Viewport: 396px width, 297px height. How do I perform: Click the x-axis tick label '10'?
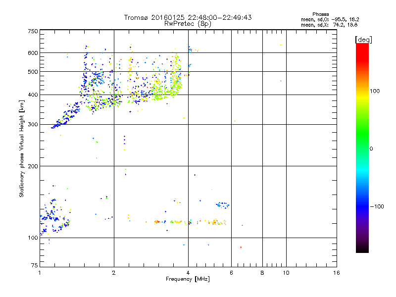pos(286,273)
